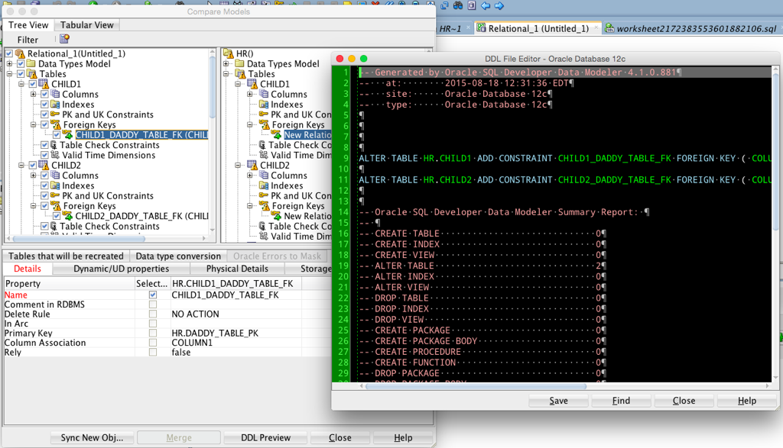Screen dimensions: 783x448
Task: Switch to the Tabular View tab
Action: [87, 25]
